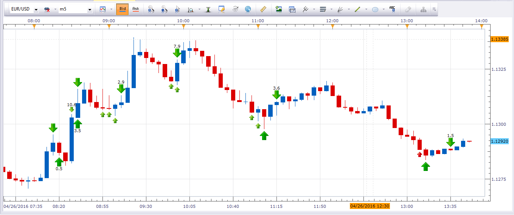Click the 11:50 bottom time axis label

(320, 206)
